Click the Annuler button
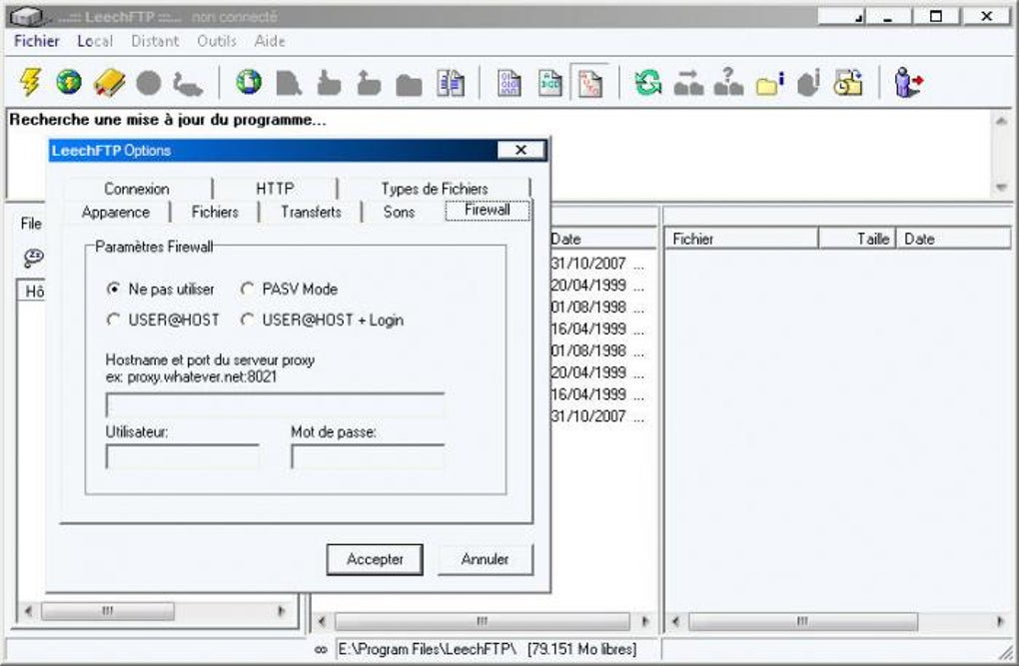This screenshot has width=1019, height=666. click(485, 559)
